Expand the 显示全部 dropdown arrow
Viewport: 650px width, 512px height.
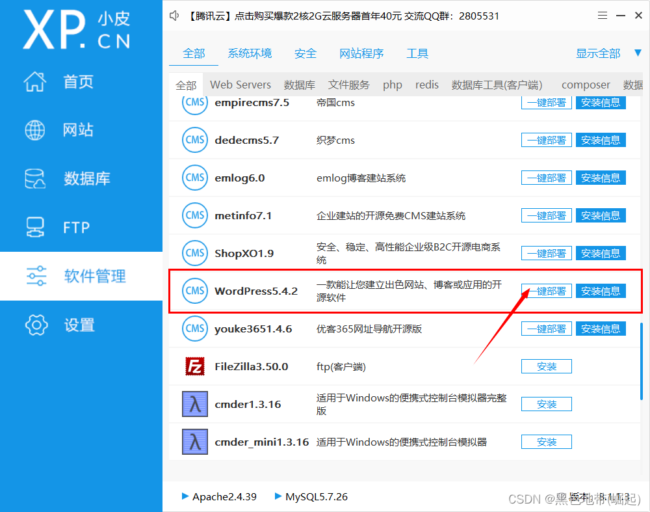638,53
